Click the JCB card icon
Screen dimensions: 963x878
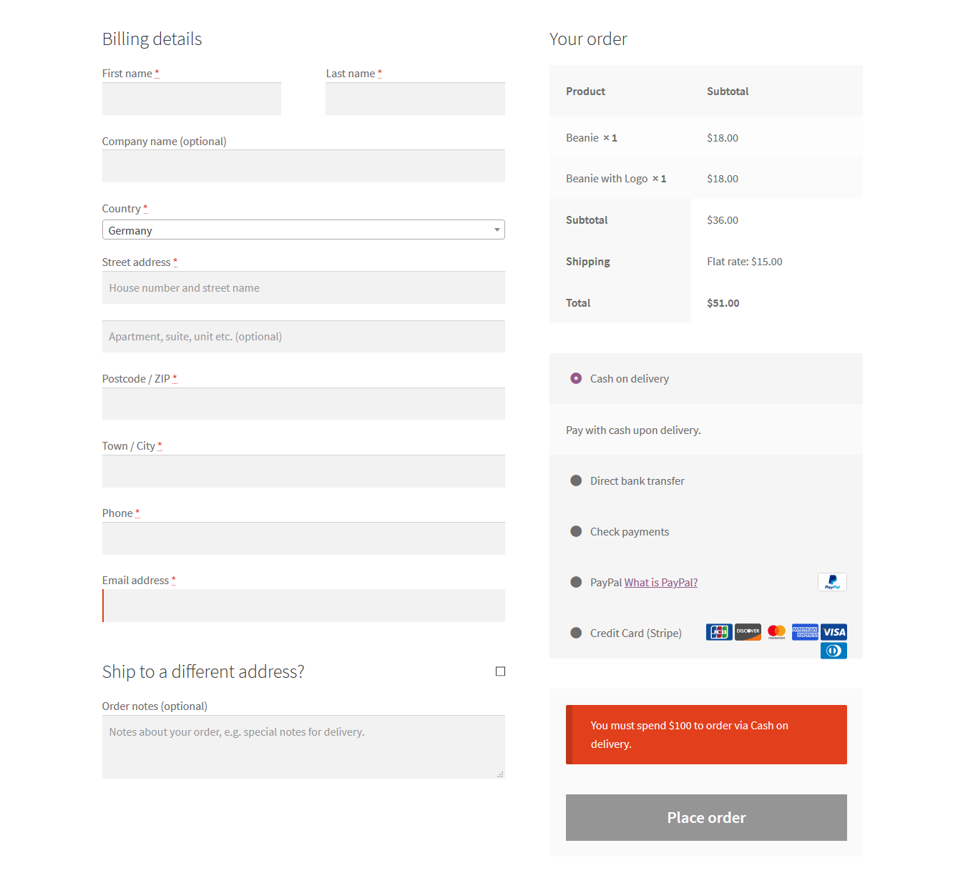719,632
